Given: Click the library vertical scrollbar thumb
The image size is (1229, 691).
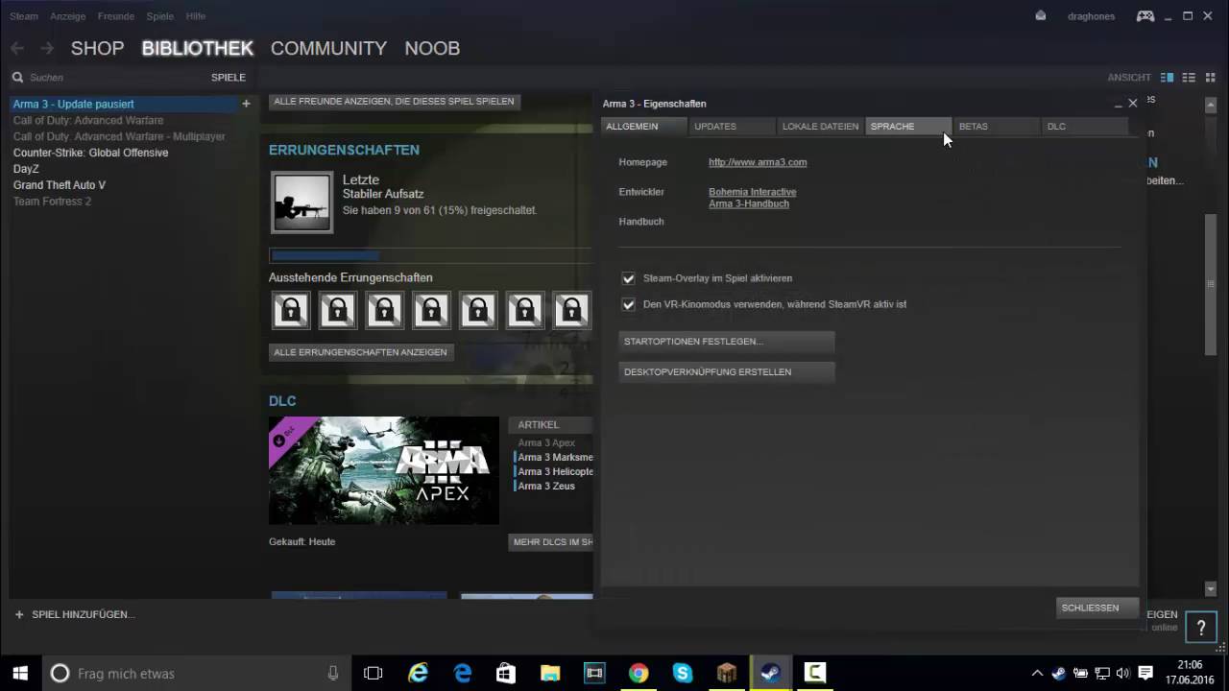Looking at the screenshot, I should pos(1211,283).
